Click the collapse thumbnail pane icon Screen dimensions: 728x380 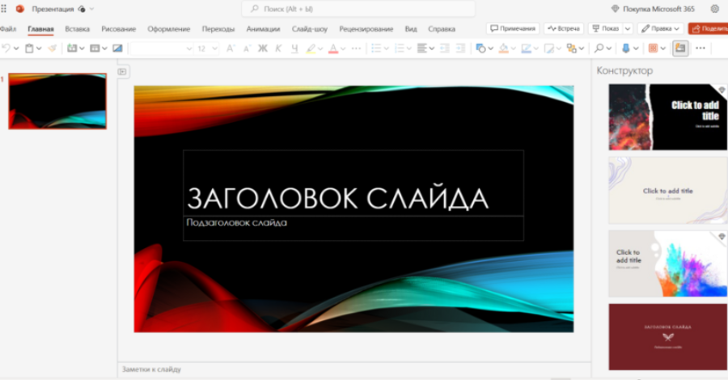coord(123,71)
